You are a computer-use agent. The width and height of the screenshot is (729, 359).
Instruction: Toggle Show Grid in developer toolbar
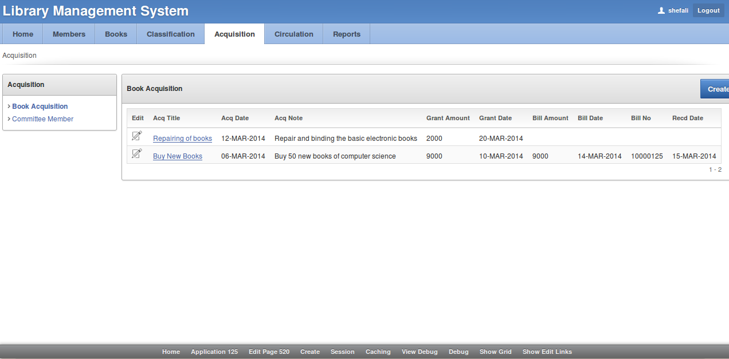(x=495, y=352)
